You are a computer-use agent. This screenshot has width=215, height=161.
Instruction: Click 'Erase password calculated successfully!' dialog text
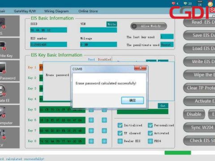pyautogui.click(x=106, y=83)
